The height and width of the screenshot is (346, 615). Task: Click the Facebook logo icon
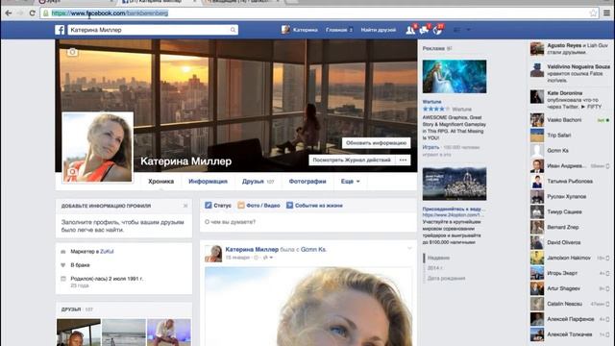tap(60, 30)
